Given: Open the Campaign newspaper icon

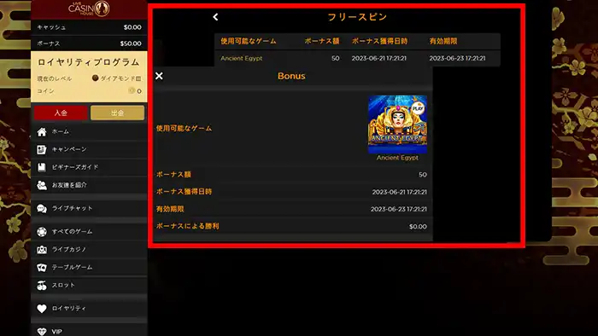Looking at the screenshot, I should 42,149.
